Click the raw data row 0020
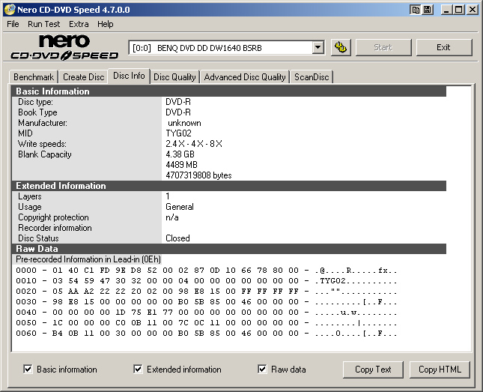483x392 pixels. [x=207, y=292]
